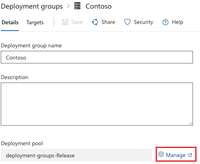
Task: Focus the Description text area
Action: point(97,104)
